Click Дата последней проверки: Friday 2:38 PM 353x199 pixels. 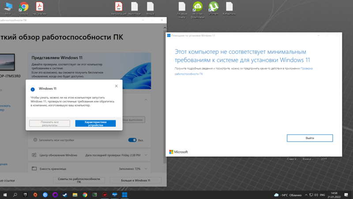[x=113, y=155]
